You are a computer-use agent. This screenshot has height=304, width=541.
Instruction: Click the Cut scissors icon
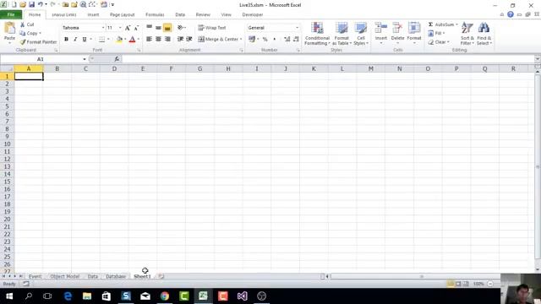click(x=23, y=24)
